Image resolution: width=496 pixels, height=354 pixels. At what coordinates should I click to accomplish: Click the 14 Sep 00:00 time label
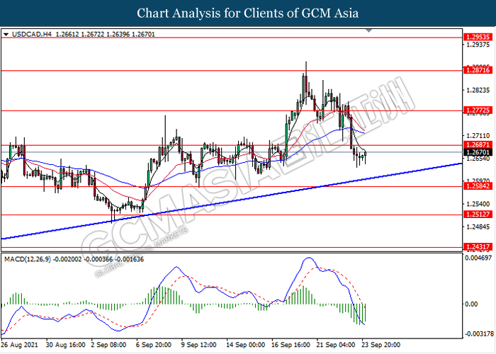tap(245, 345)
